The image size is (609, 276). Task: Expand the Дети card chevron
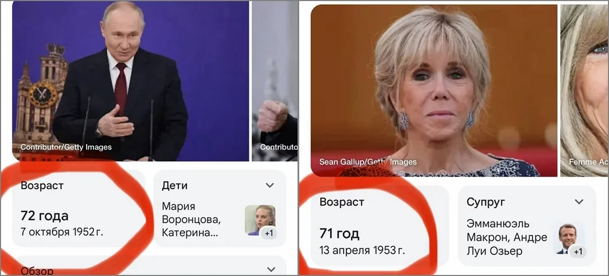[x=270, y=186]
